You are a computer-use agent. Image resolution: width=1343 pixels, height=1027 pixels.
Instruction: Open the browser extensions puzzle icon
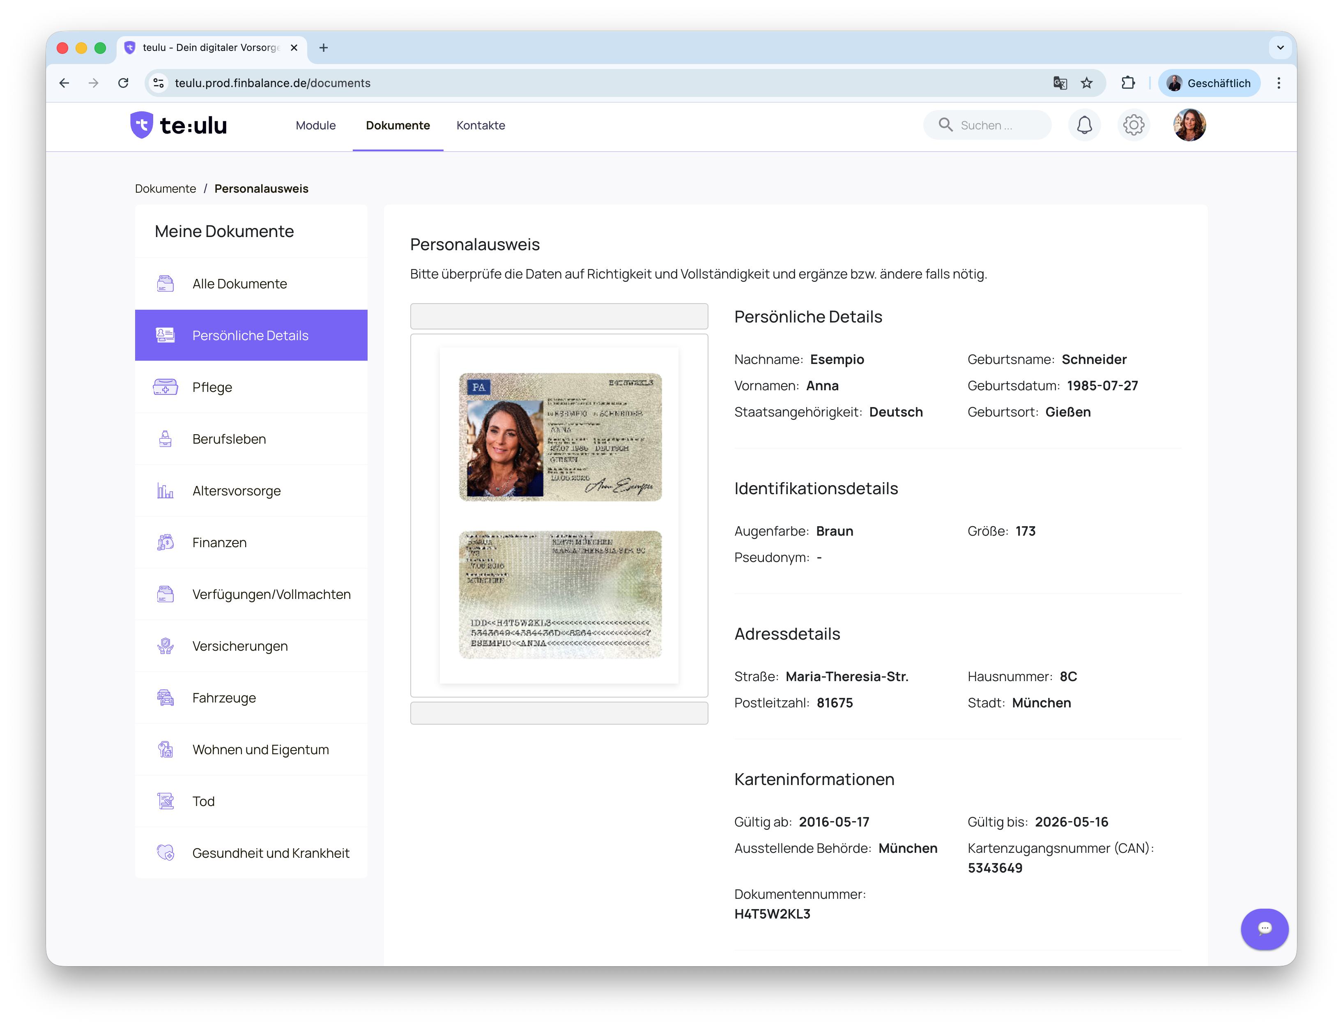pos(1129,83)
